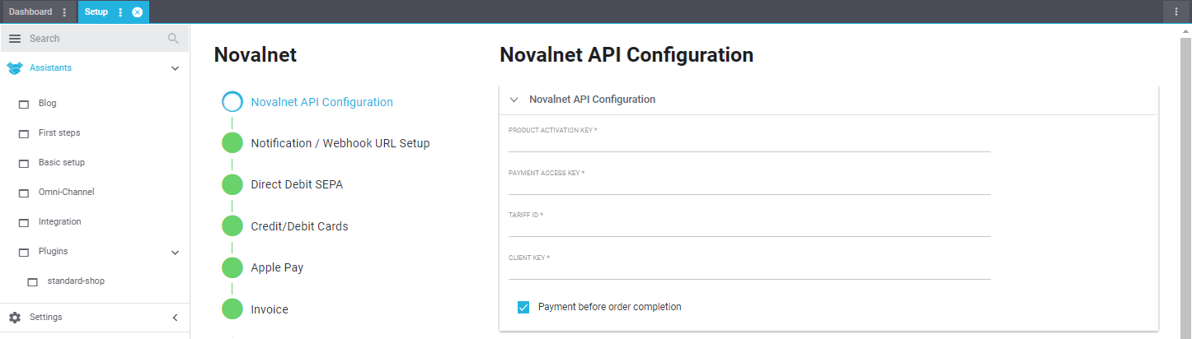Image resolution: width=1192 pixels, height=339 pixels.
Task: Collapse the Plugins folder chevron
Action: pos(175,252)
